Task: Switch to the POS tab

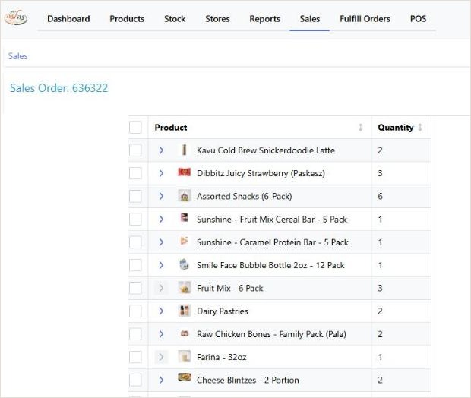Action: coord(418,19)
